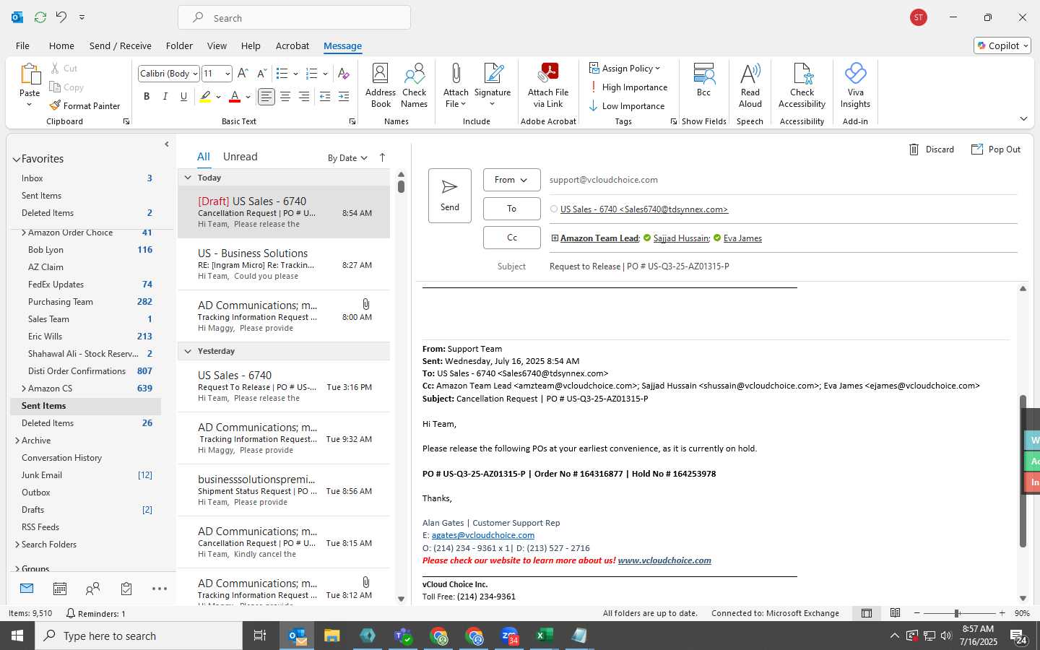
Task: Center the text alignment
Action: tap(285, 96)
